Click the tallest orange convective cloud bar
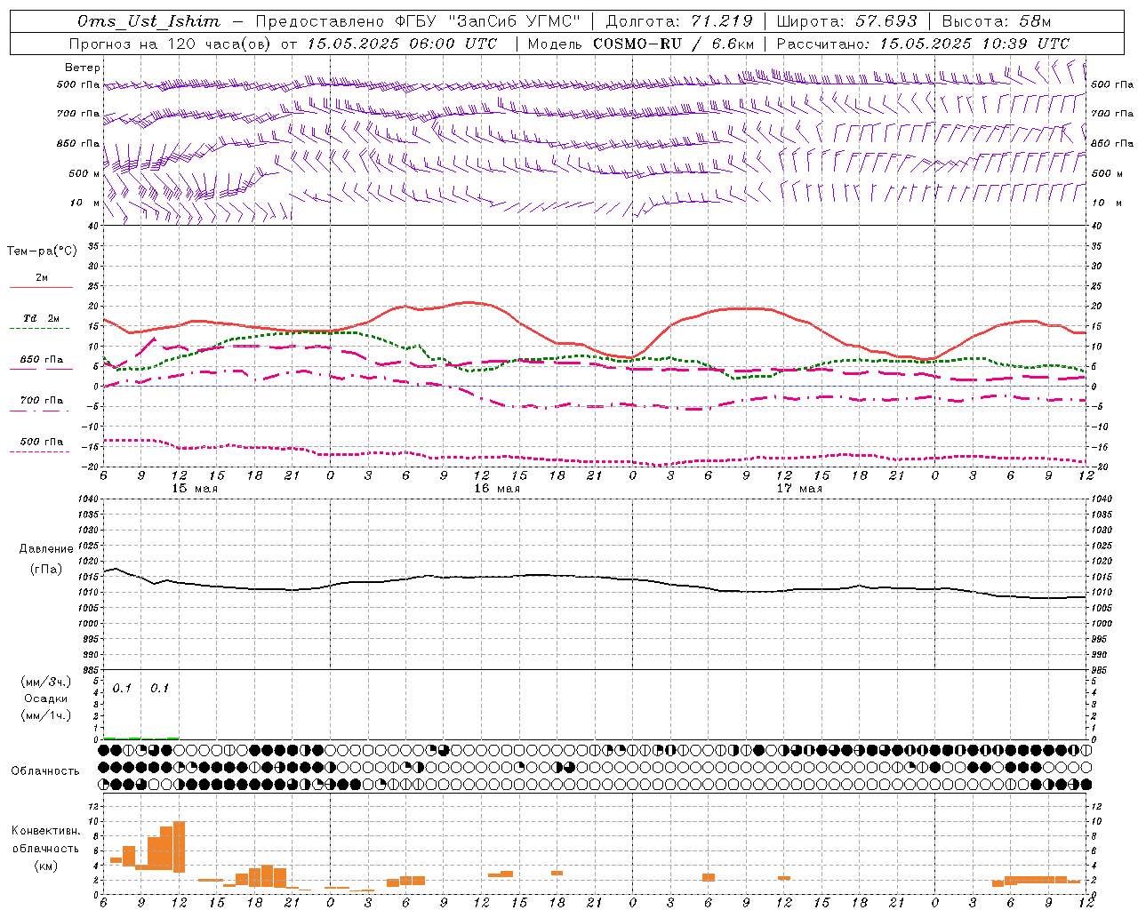The image size is (1138, 910). pyautogui.click(x=179, y=847)
